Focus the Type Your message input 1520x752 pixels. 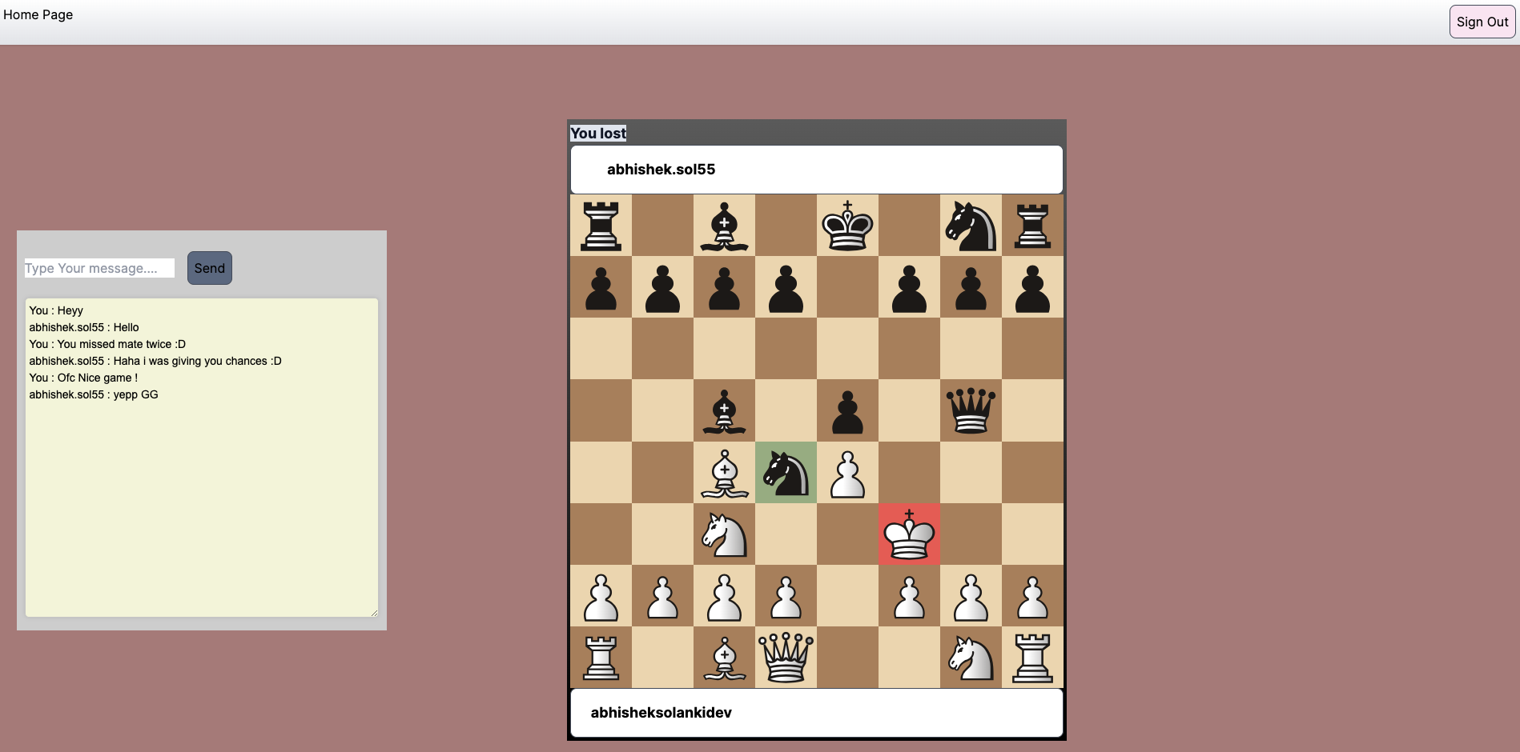[x=99, y=268]
